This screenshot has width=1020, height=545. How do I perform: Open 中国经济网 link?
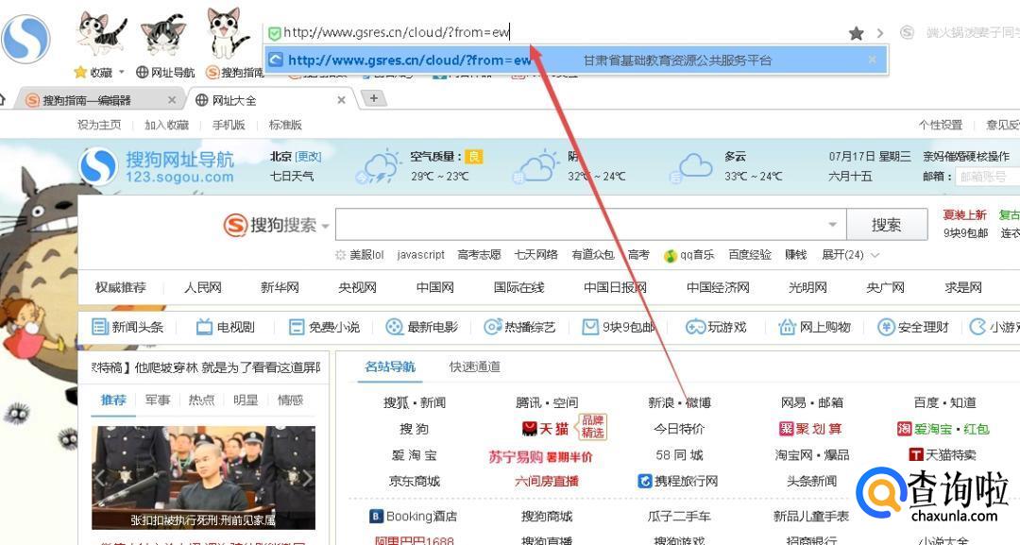(x=718, y=287)
